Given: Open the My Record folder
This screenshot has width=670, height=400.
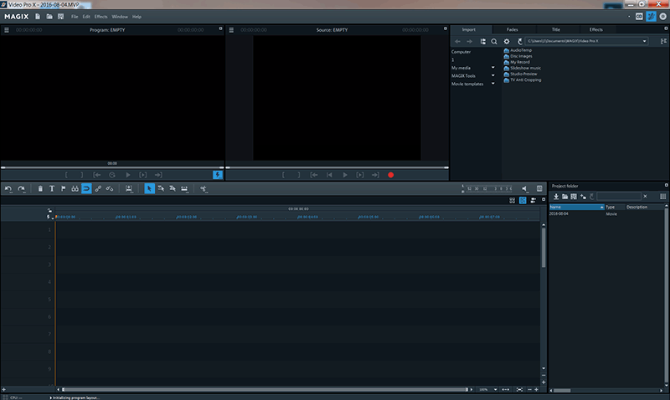Looking at the screenshot, I should coord(517,62).
